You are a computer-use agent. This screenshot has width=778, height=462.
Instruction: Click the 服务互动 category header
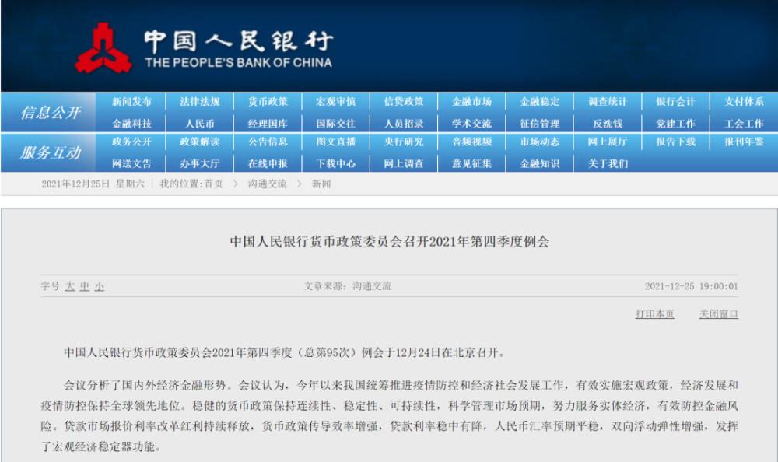(49, 153)
